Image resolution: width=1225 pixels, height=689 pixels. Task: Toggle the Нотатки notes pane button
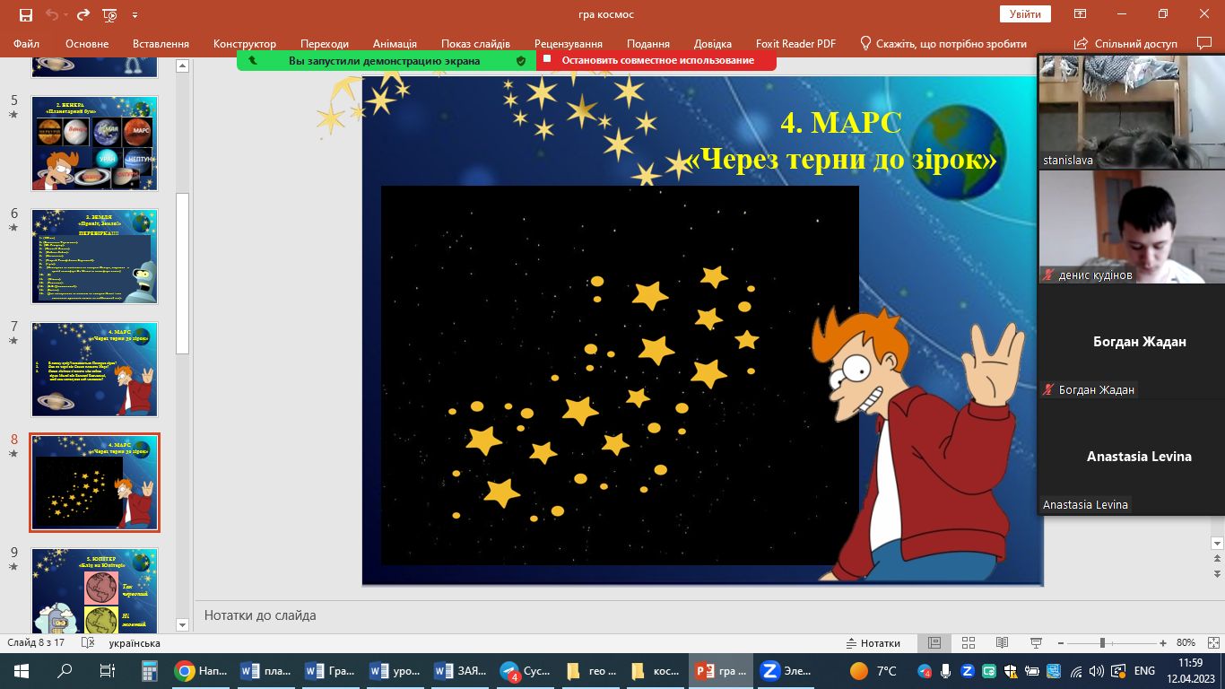pos(873,643)
